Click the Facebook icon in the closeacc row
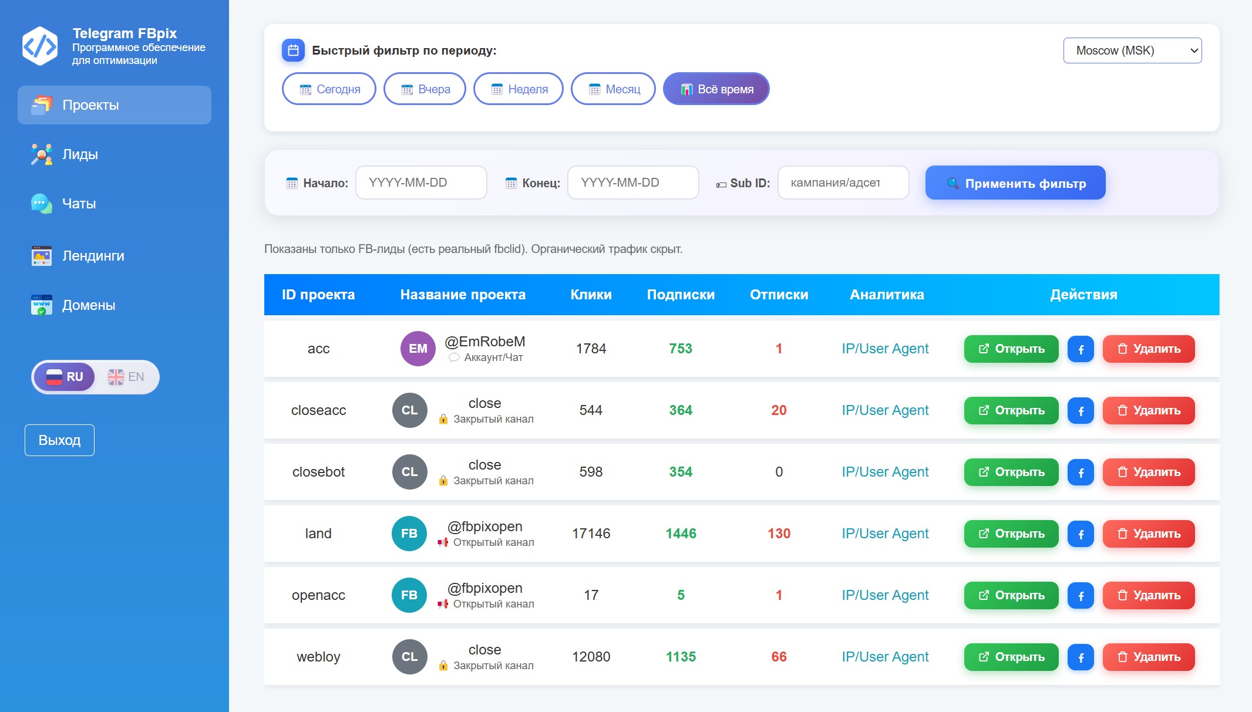Screen dimensions: 1252x712 pyautogui.click(x=1081, y=411)
